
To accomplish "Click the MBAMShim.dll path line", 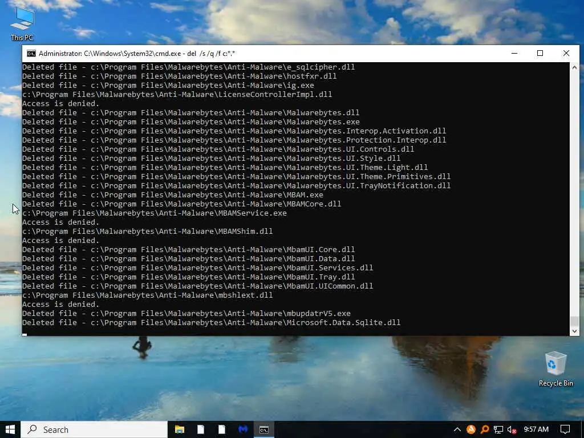I will pyautogui.click(x=148, y=232).
